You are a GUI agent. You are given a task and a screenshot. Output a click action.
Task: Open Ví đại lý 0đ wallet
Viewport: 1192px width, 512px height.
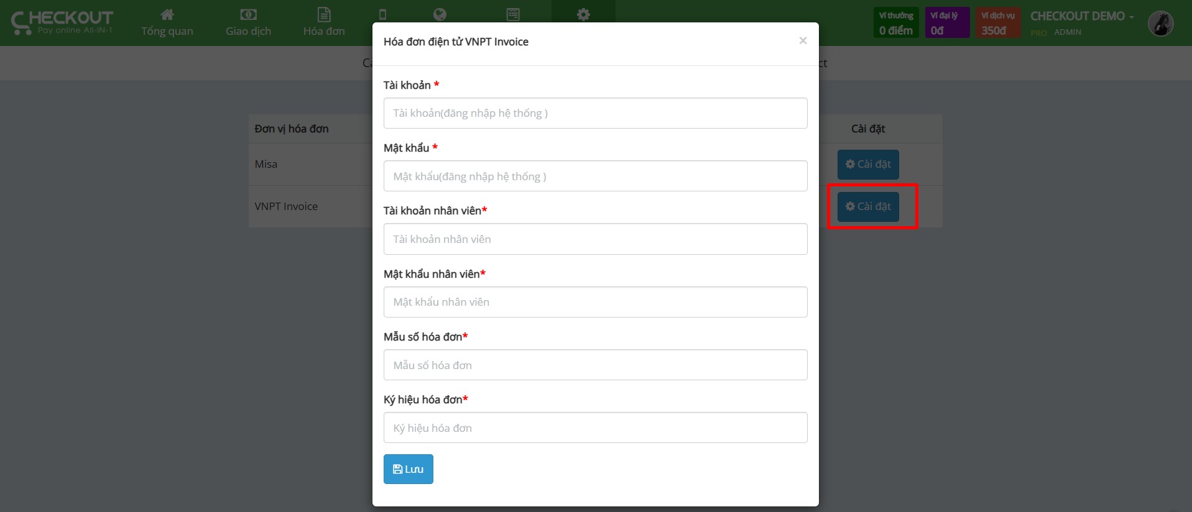[x=947, y=23]
